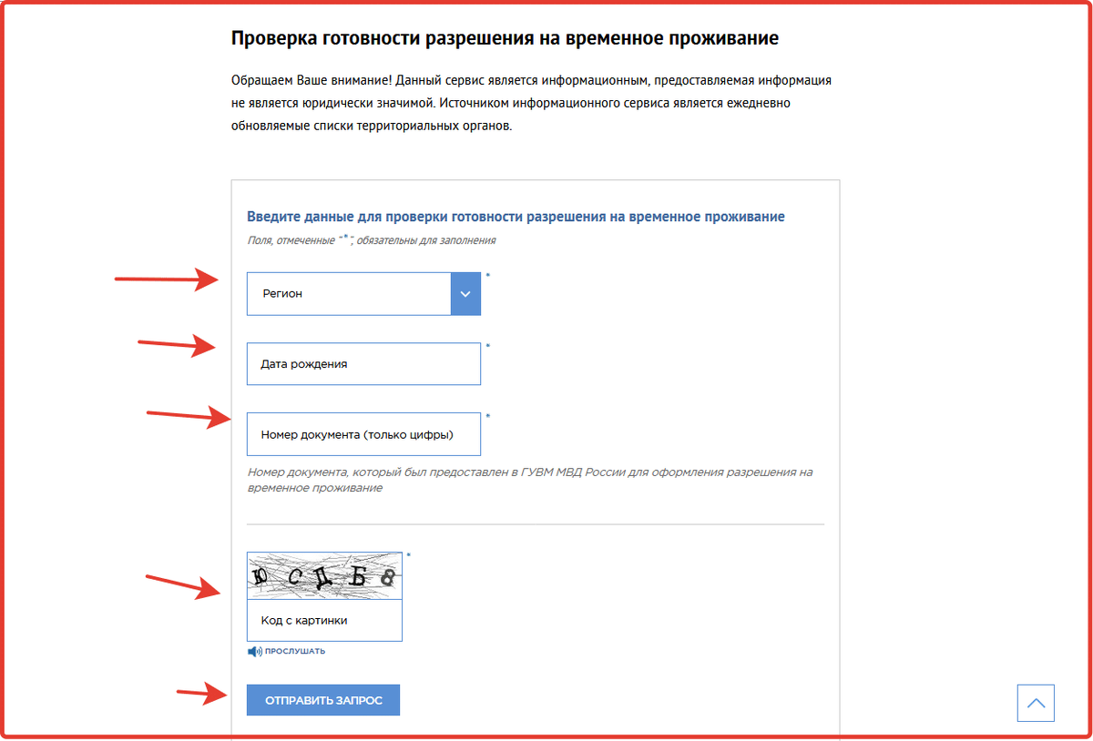Click the captcha image with letters
The height and width of the screenshot is (741, 1093).
click(324, 575)
